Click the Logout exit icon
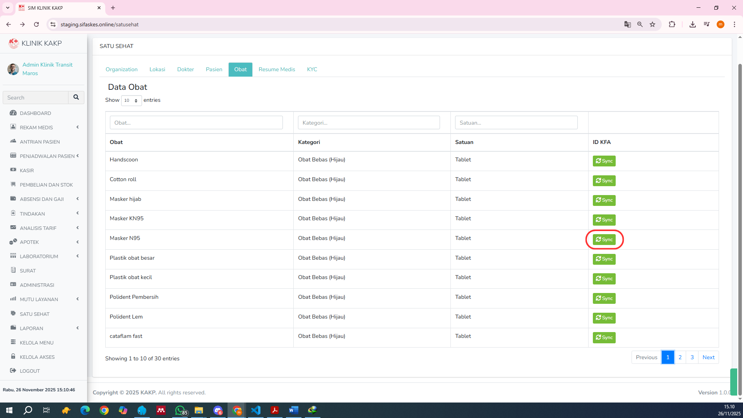This screenshot has height=418, width=743. (13, 370)
